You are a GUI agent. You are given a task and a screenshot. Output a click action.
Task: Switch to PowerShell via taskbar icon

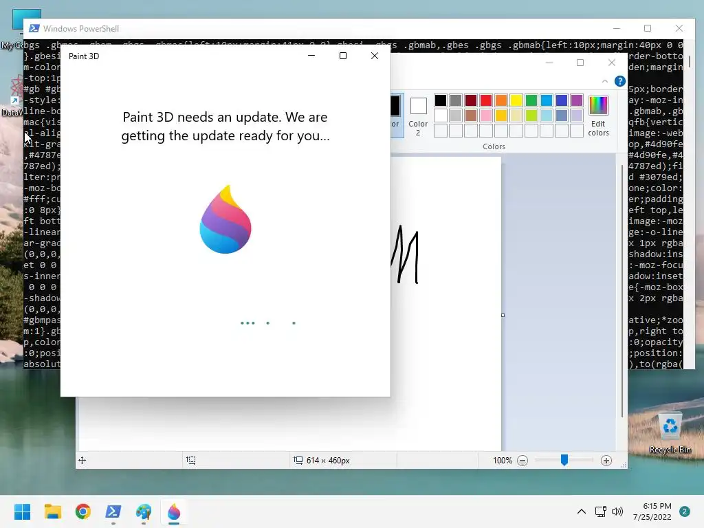point(113,511)
